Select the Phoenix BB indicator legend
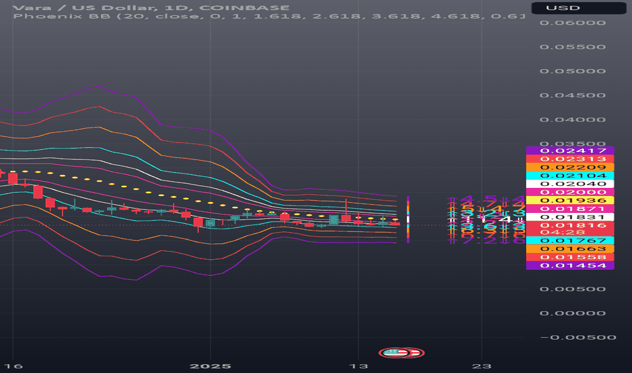This screenshot has height=373, width=632. [269, 16]
